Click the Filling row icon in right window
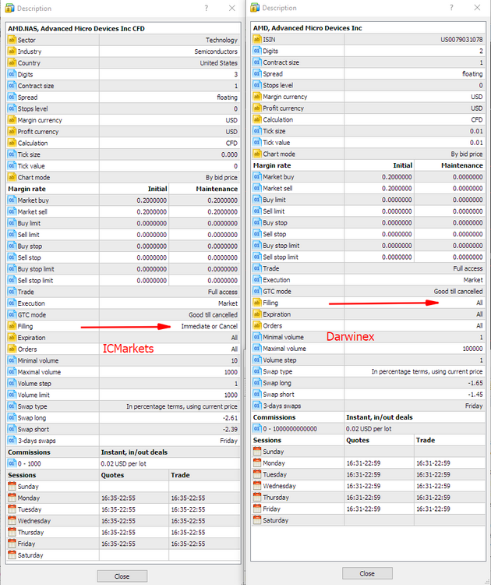 (257, 303)
